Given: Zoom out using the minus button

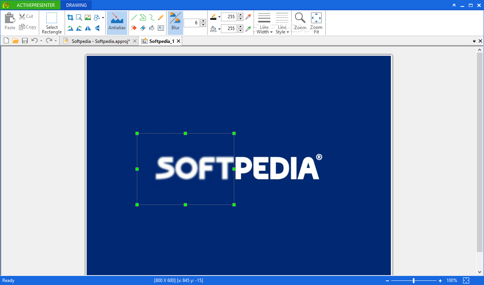Looking at the screenshot, I should point(387,280).
